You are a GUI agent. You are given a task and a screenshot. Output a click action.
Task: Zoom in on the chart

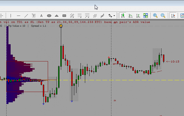[155, 16]
